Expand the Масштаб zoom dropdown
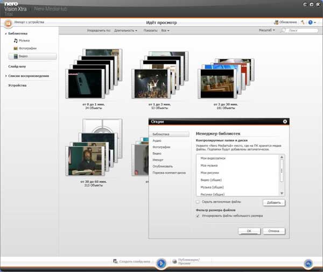The width and height of the screenshot is (323, 272). [x=266, y=31]
